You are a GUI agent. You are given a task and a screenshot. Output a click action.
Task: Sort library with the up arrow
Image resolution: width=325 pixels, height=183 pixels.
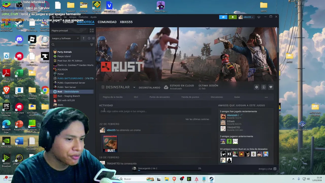pyautogui.click(x=84, y=38)
